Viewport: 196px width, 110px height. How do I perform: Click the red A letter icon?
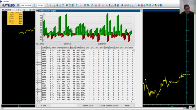(81, 5)
